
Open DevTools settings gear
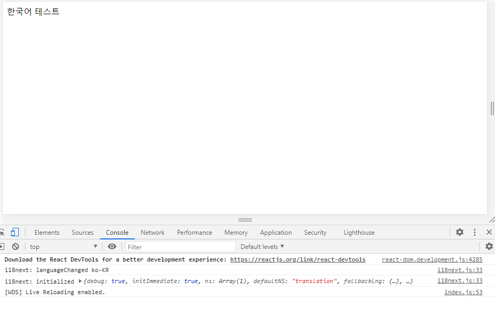pos(460,232)
